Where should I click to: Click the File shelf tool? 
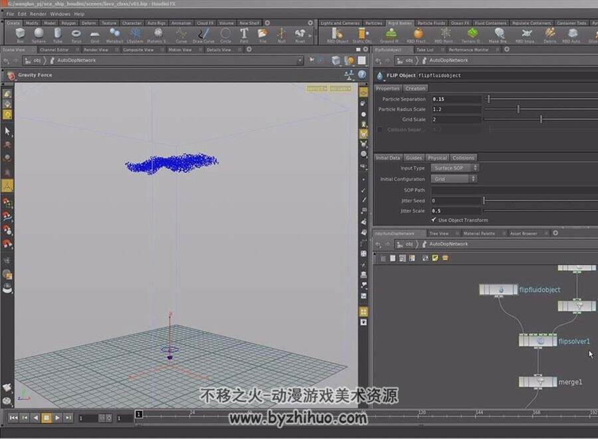tap(262, 35)
